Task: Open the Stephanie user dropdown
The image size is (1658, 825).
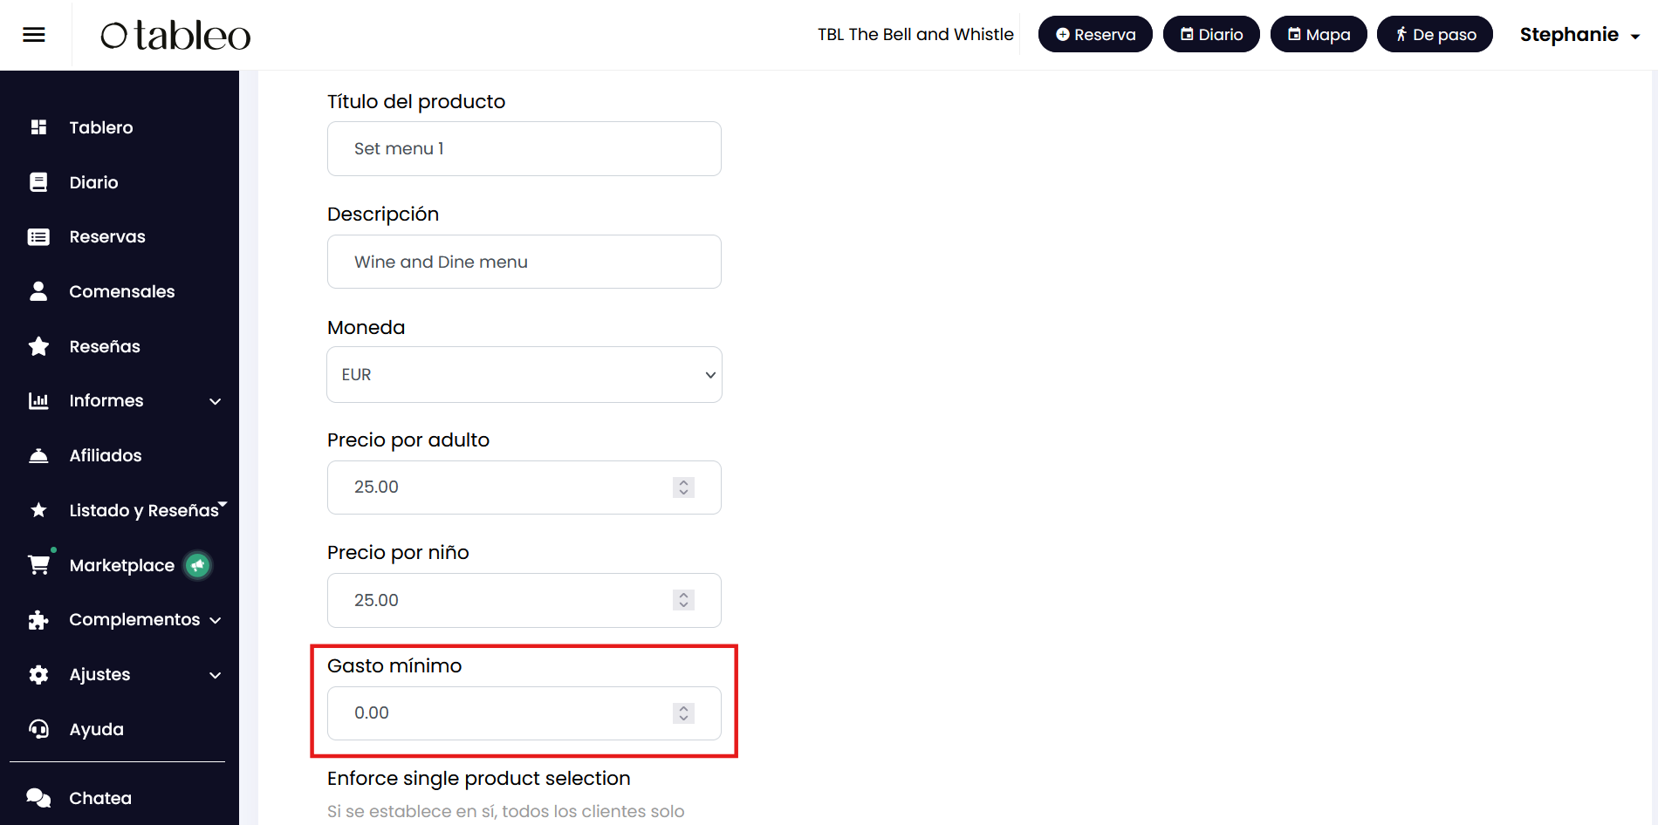Action: point(1579,35)
